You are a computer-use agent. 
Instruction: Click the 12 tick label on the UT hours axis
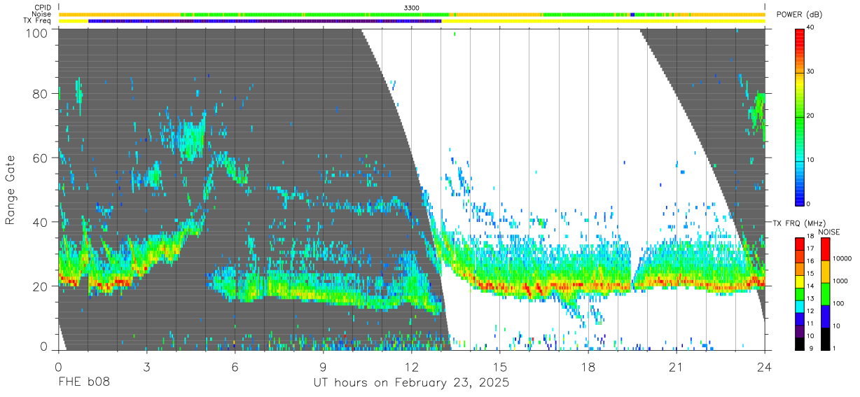pyautogui.click(x=412, y=367)
